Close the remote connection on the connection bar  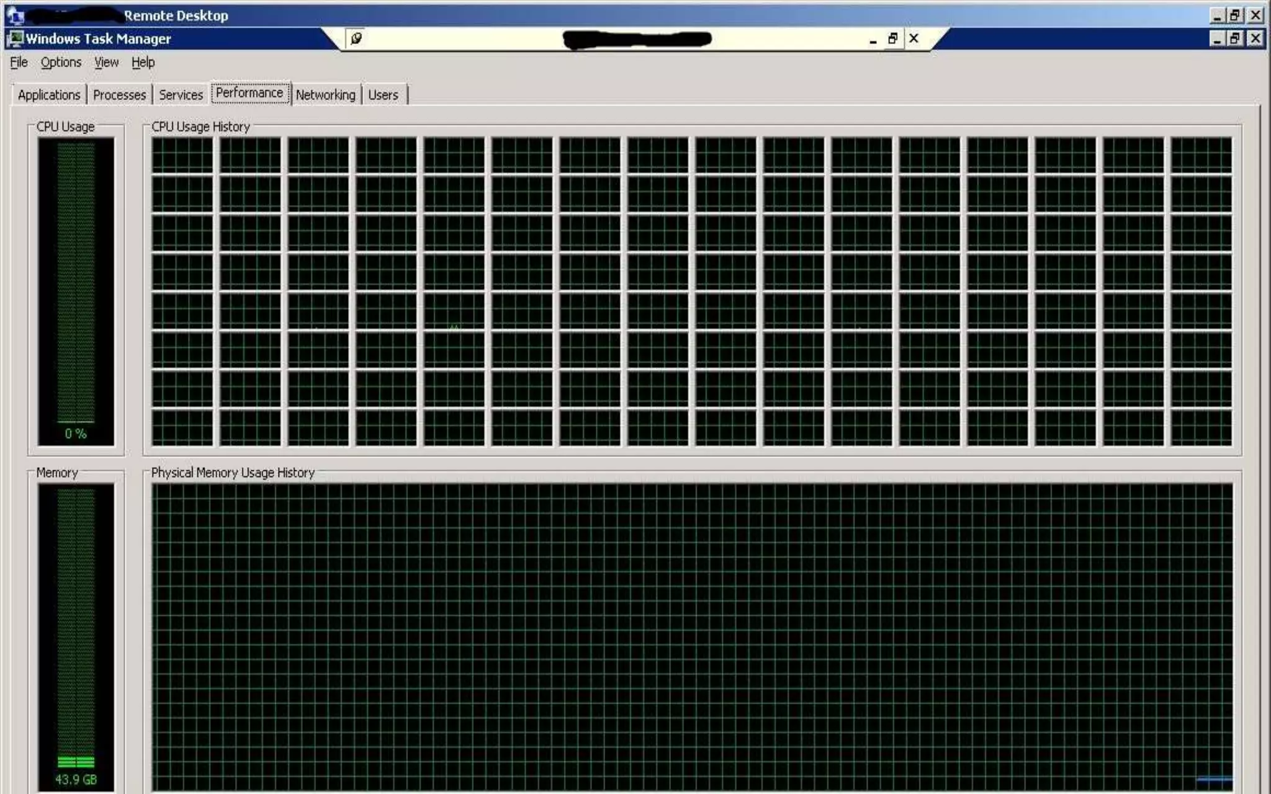(914, 38)
